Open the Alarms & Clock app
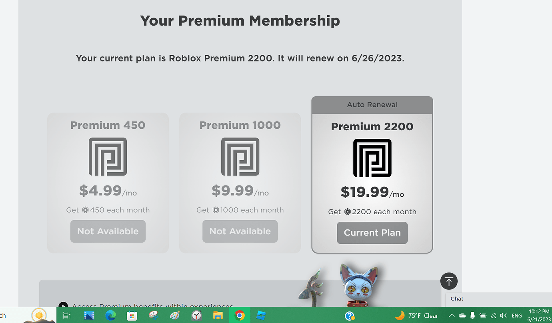This screenshot has width=552, height=323. [x=196, y=315]
